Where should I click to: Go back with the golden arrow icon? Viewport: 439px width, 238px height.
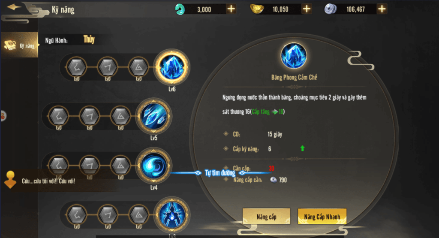pyautogui.click(x=13, y=7)
